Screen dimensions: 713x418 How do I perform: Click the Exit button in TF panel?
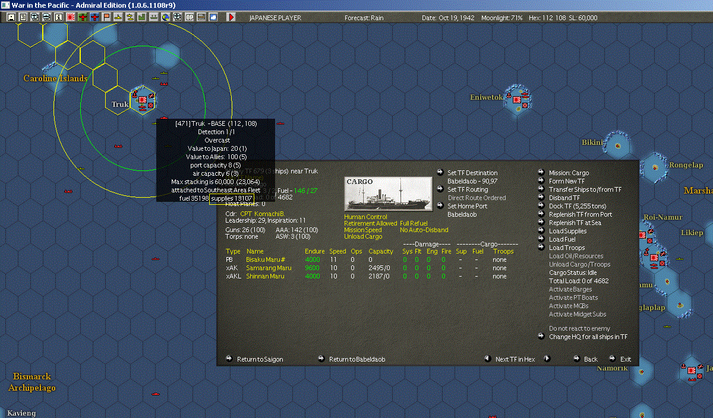(626, 359)
